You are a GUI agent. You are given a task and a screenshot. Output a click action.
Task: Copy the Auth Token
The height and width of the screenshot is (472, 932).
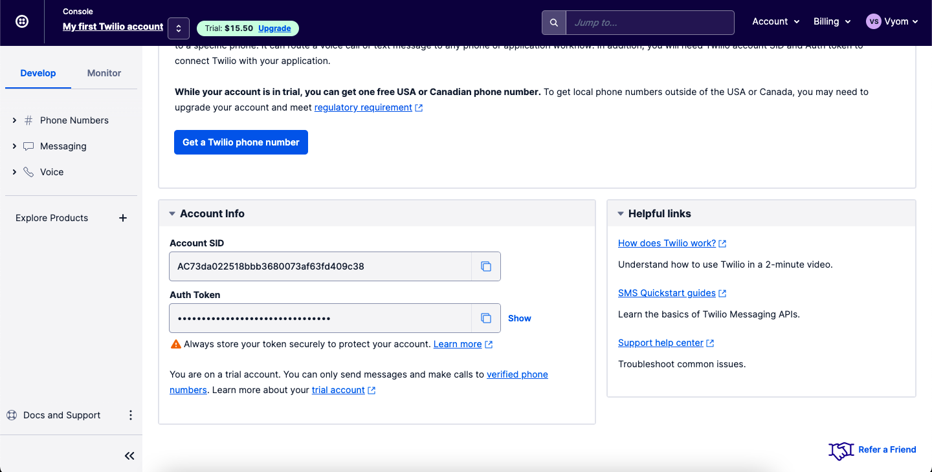point(486,318)
